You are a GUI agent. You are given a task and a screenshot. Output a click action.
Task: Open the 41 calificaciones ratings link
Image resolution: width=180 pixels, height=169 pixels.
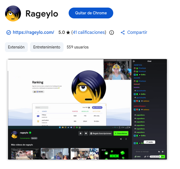(89, 32)
